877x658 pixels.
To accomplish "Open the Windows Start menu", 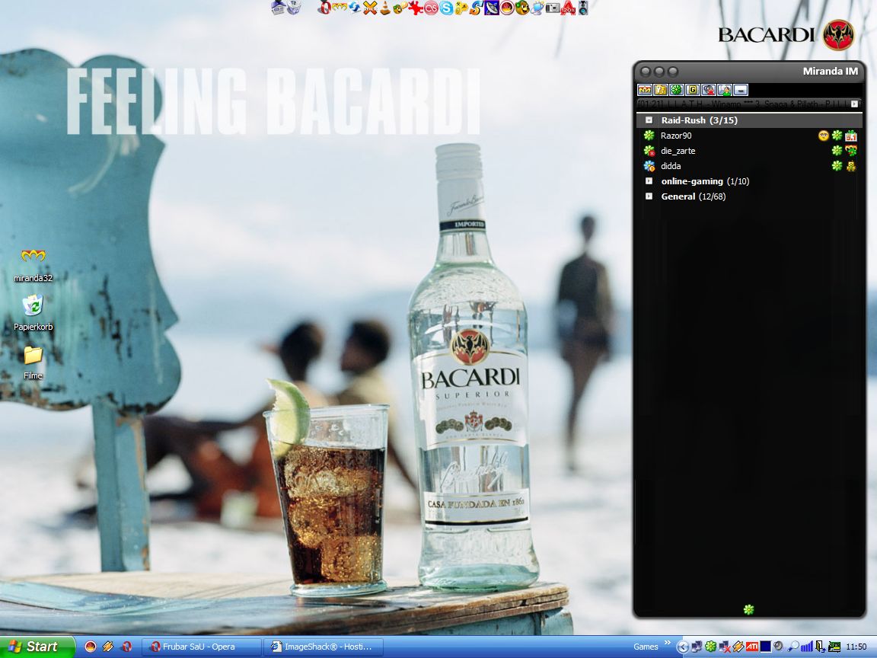I will pos(37,647).
